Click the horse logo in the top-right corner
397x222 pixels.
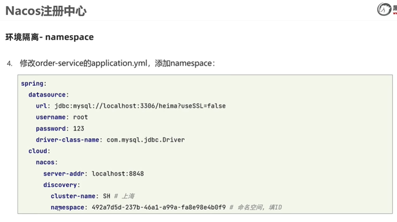(385, 9)
